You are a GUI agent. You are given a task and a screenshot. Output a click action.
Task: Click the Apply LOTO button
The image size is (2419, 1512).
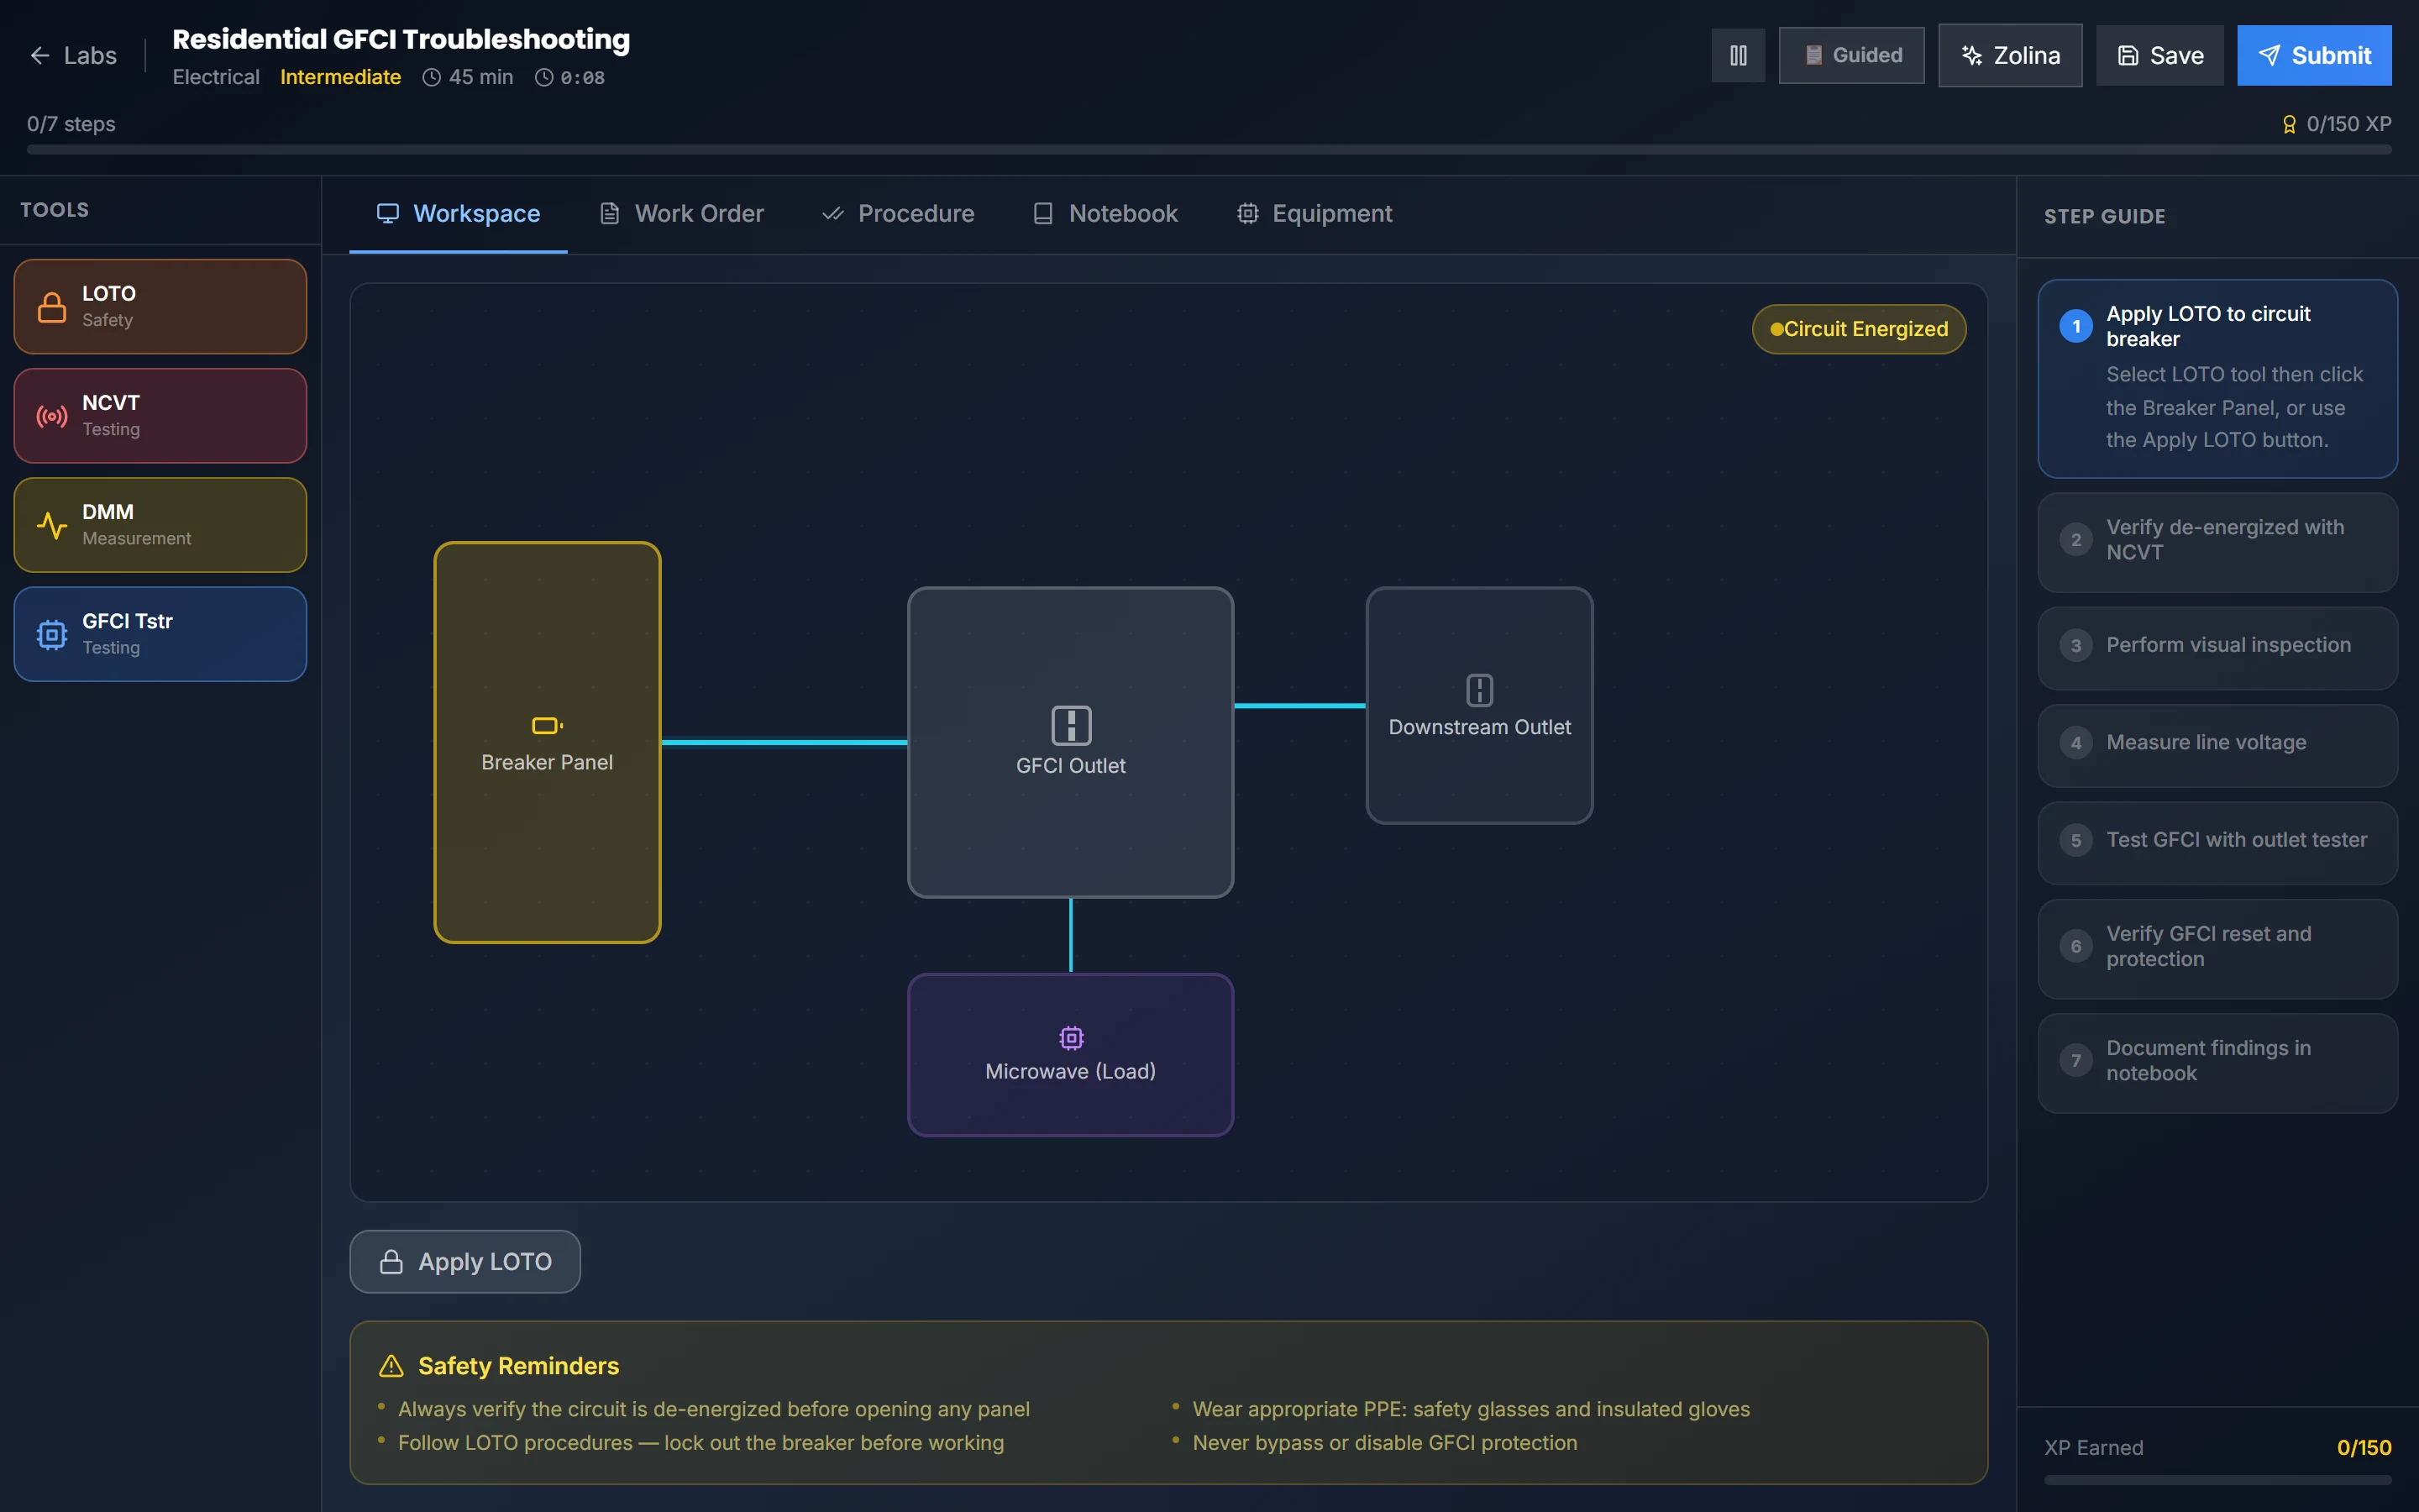pyautogui.click(x=464, y=1261)
